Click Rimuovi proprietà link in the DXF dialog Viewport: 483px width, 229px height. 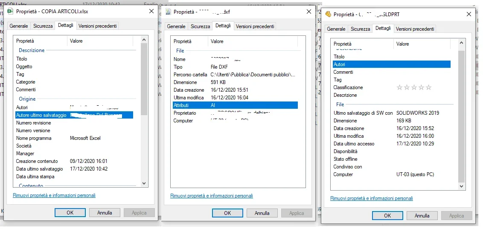(x=212, y=196)
